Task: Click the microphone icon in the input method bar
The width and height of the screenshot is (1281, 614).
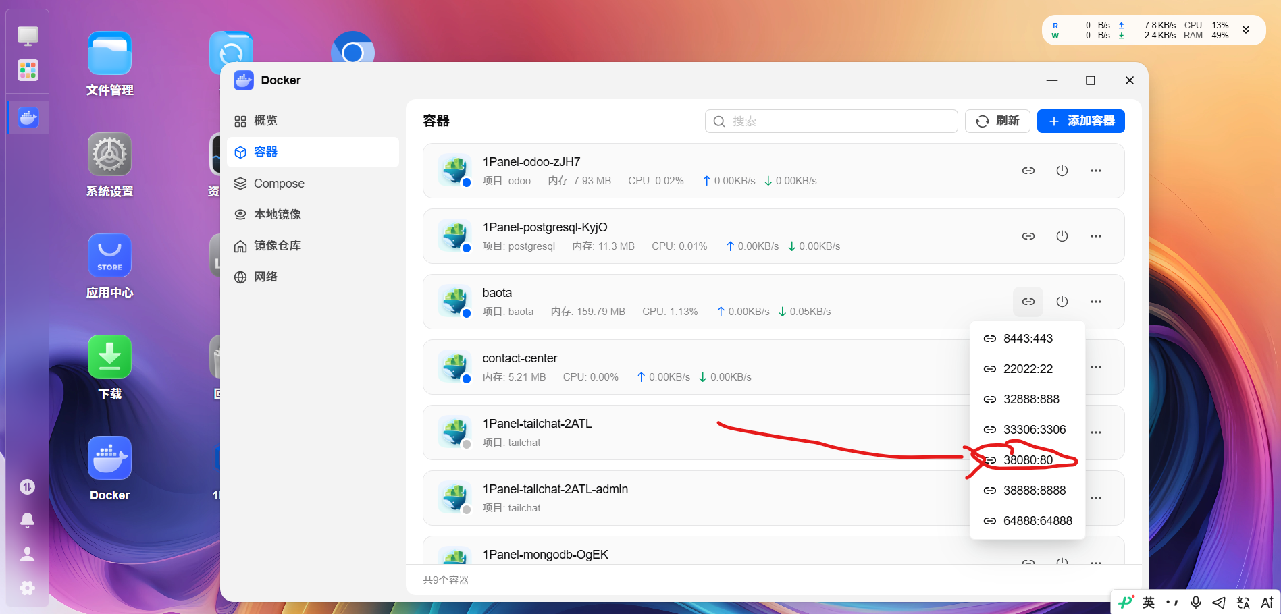Action: click(1196, 603)
